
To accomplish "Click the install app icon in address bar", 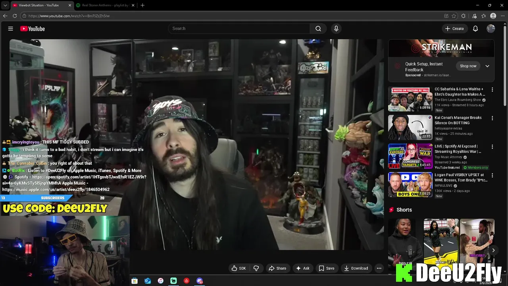I will point(446,16).
